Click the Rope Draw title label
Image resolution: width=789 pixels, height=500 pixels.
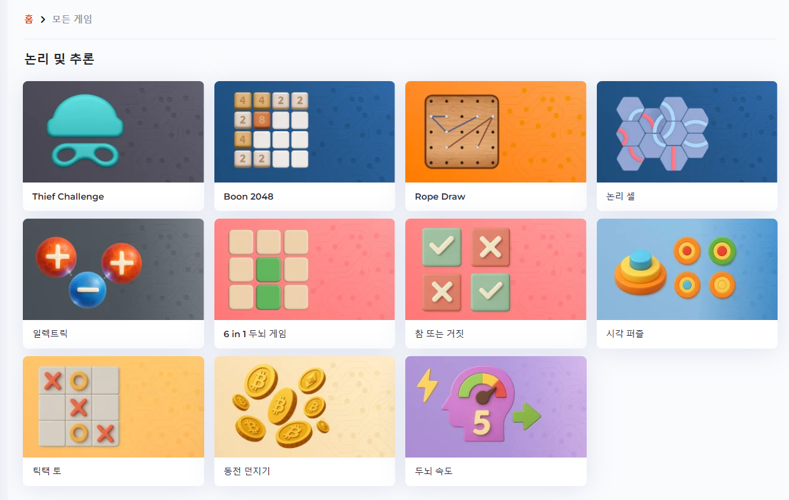tap(440, 196)
